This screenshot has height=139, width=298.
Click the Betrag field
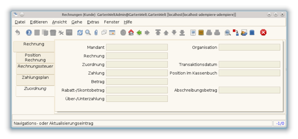[x=137, y=82]
